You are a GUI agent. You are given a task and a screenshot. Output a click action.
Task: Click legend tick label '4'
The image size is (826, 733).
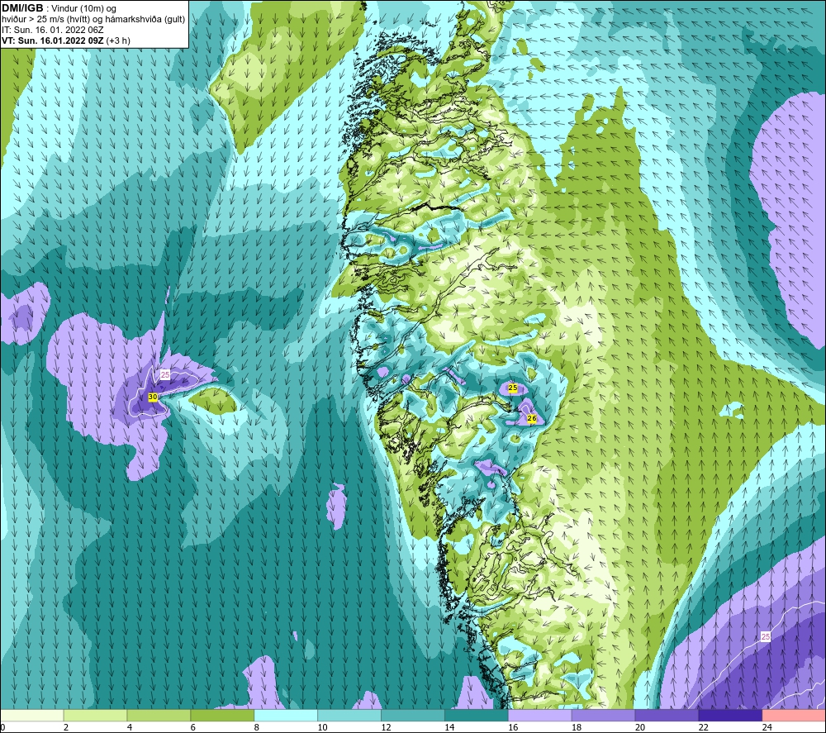130,727
